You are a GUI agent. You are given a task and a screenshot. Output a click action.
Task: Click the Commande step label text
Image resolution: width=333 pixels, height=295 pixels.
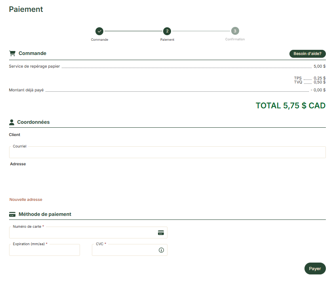pos(99,40)
